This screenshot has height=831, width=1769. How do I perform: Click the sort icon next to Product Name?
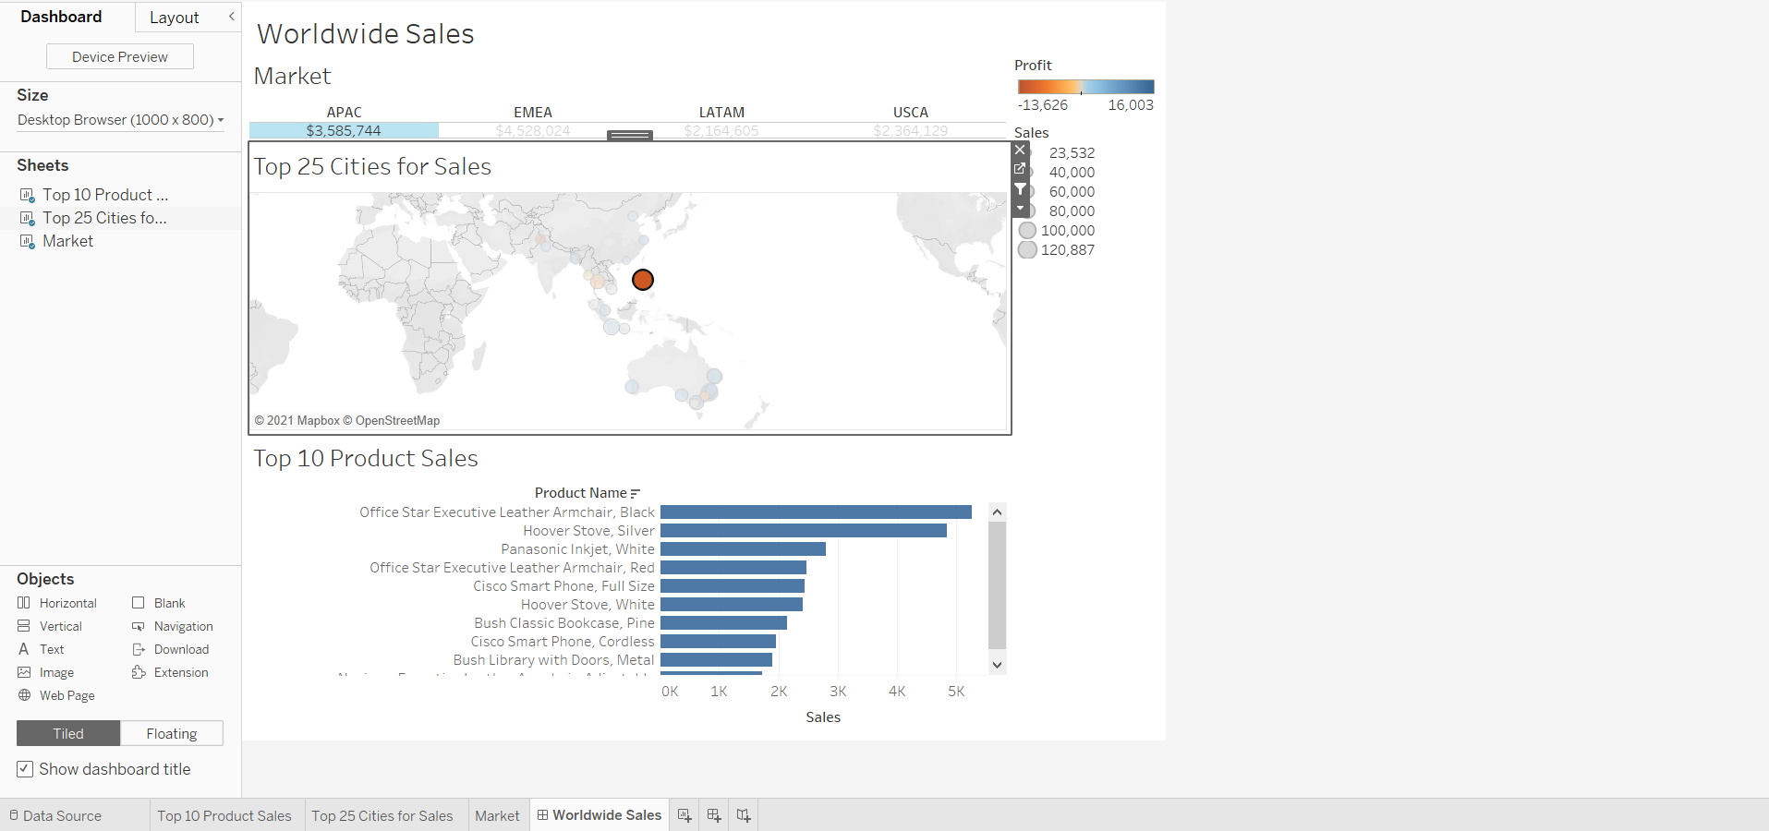635,493
